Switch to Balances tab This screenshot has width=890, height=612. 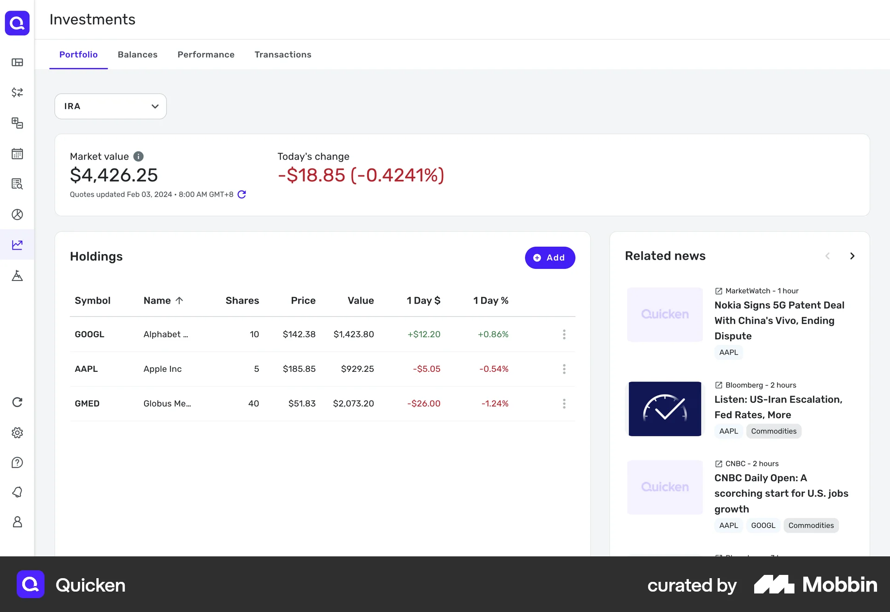point(138,55)
